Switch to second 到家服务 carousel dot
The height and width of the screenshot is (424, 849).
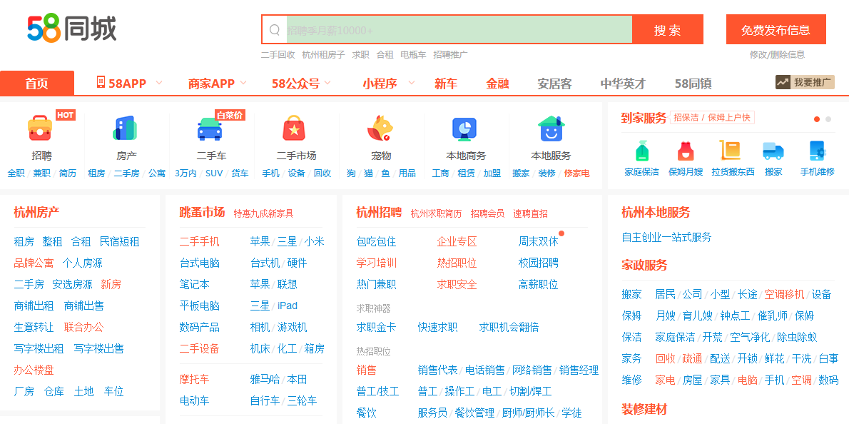[x=828, y=119]
